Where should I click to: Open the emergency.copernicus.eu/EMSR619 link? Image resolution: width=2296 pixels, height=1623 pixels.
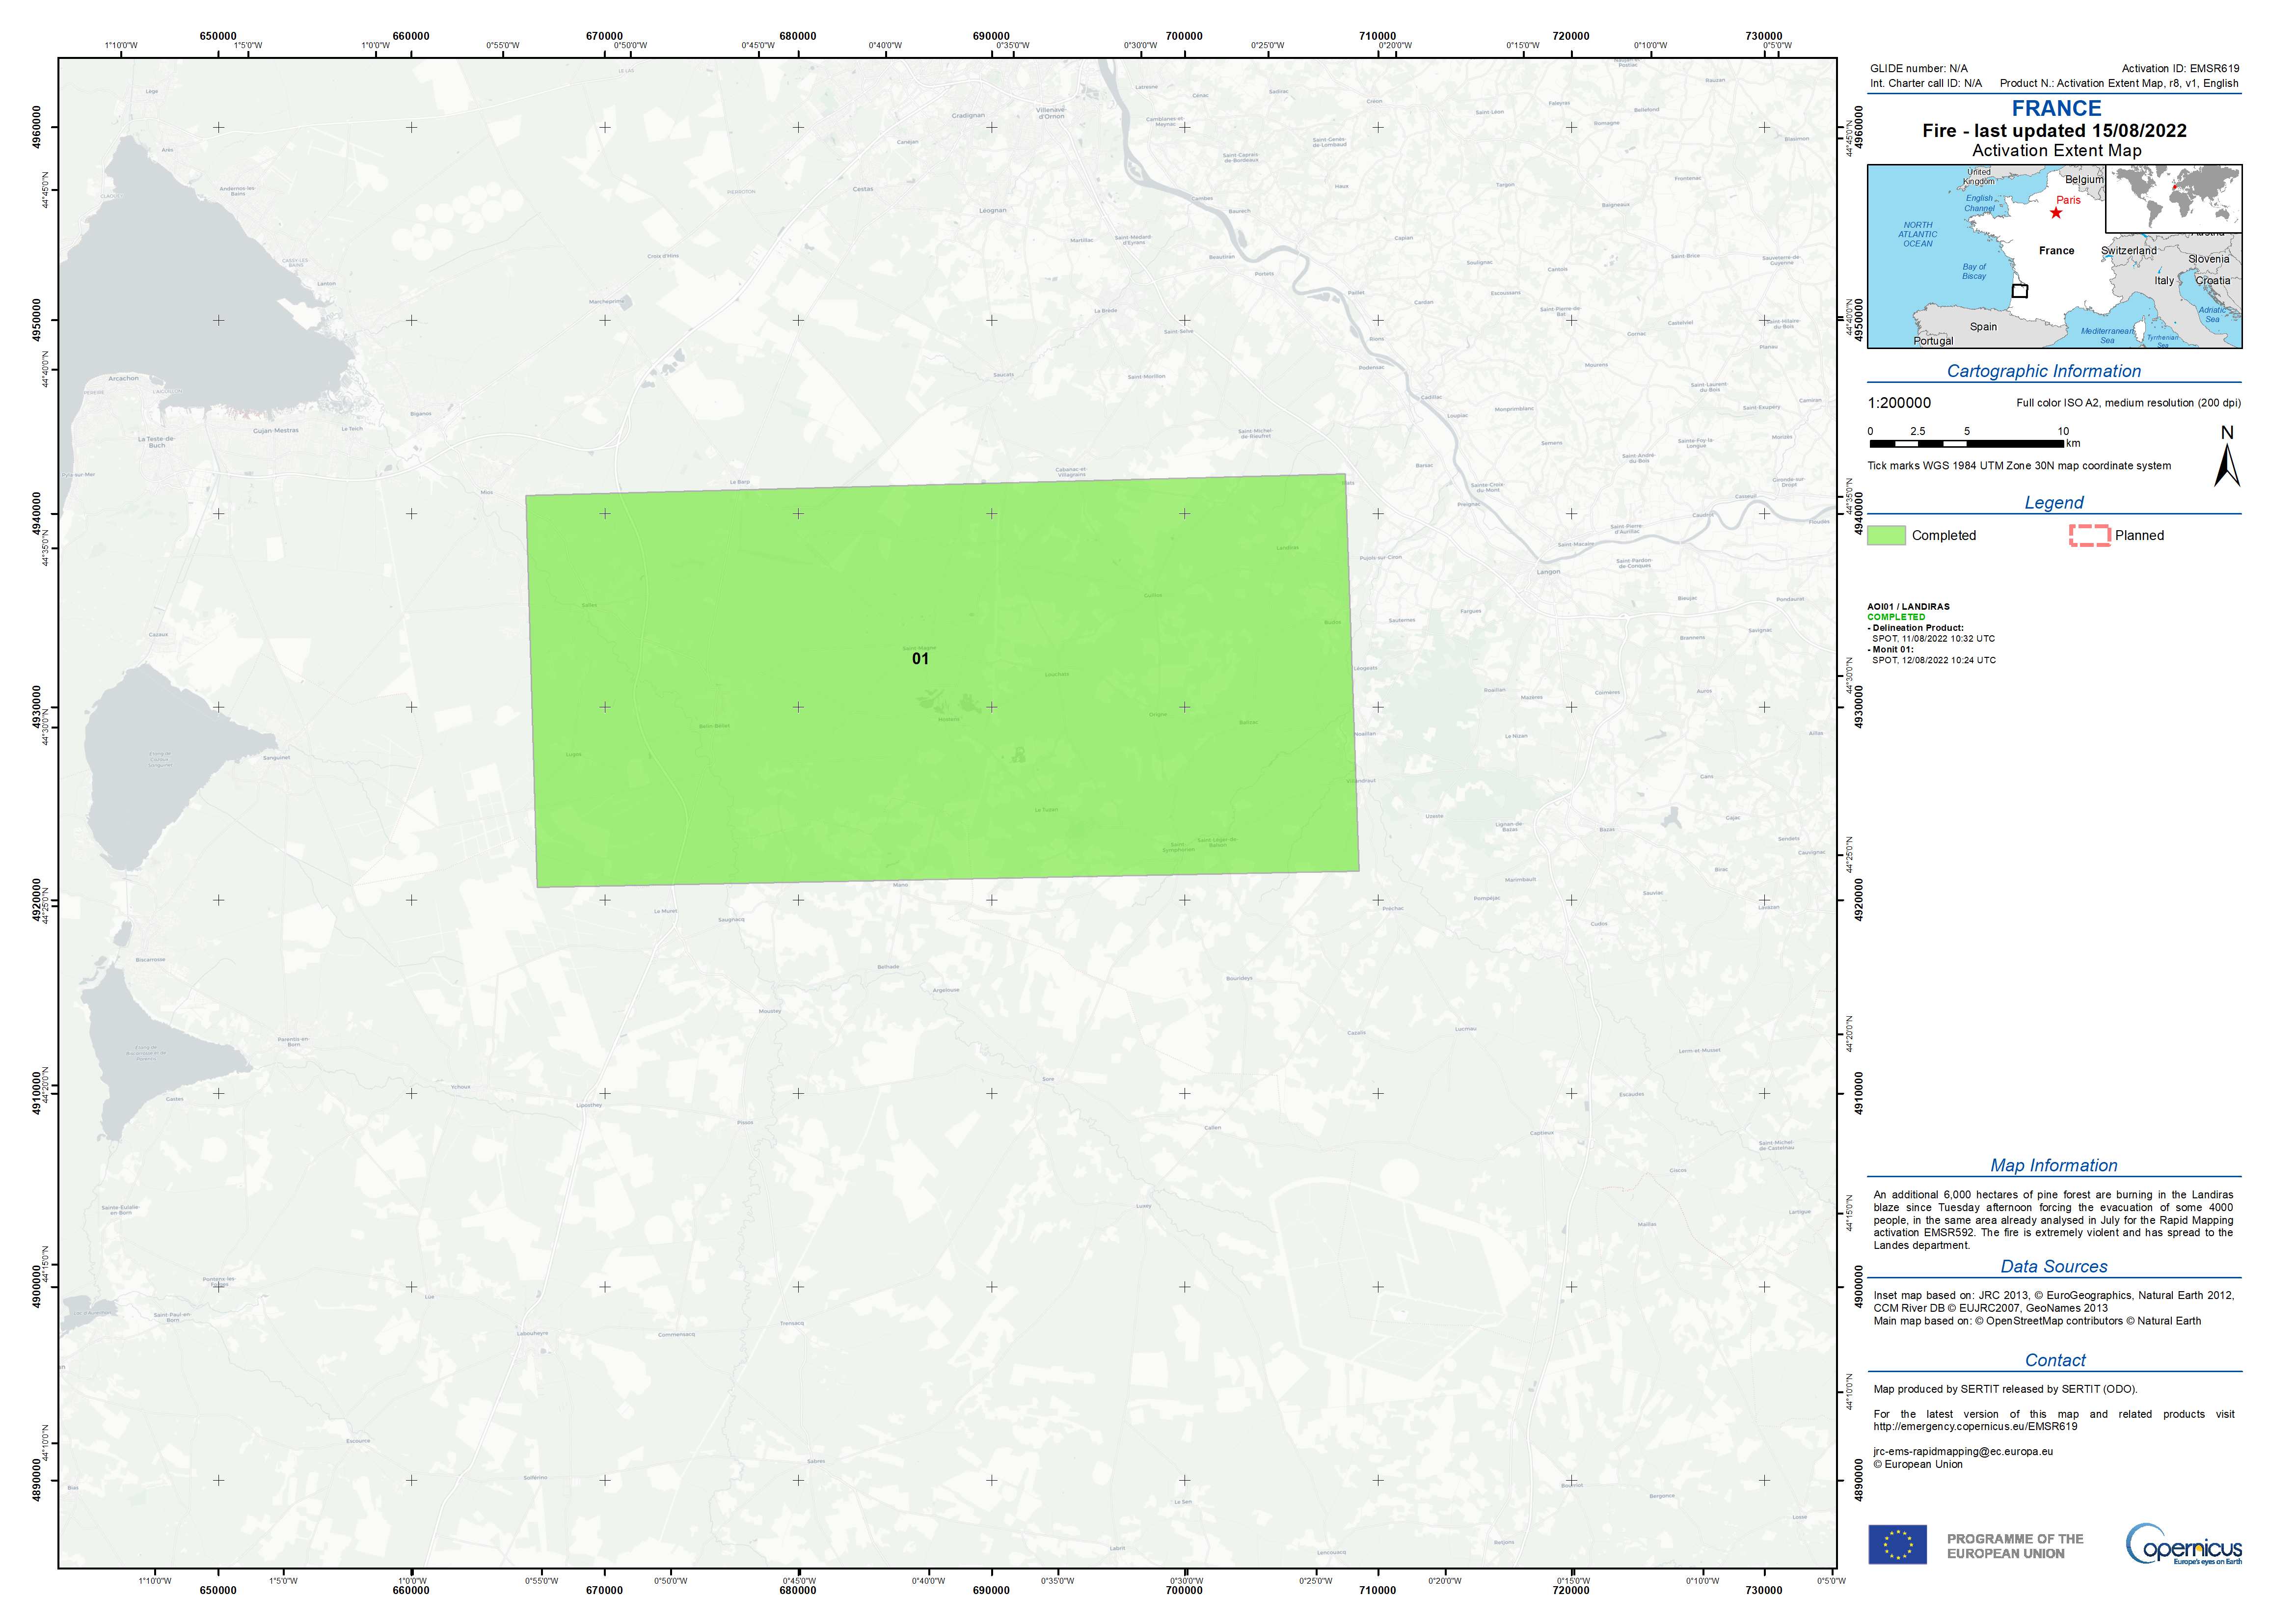pyautogui.click(x=1975, y=1426)
